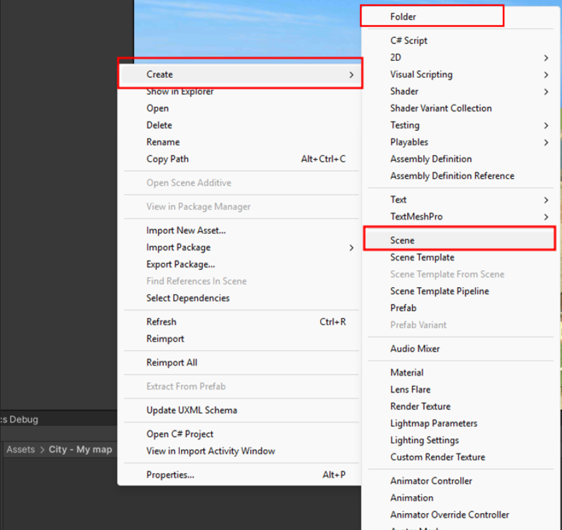
Task: Create an Animator Controller
Action: 431,481
